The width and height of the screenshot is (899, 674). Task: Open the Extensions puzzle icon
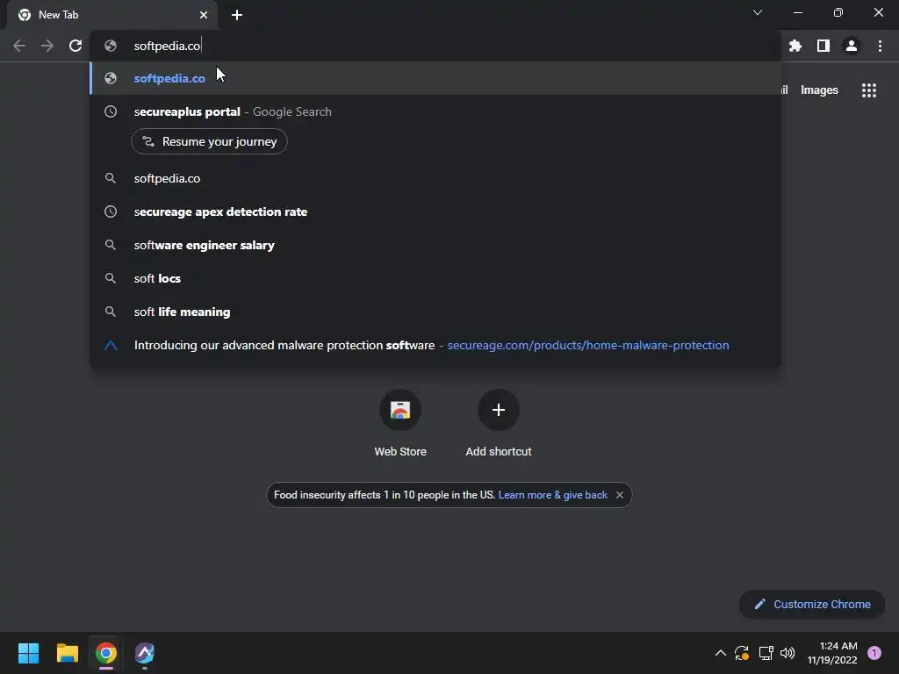795,46
